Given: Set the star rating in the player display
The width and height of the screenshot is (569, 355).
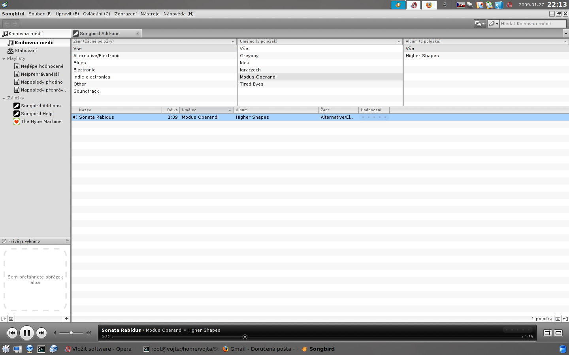Looking at the screenshot, I should [x=518, y=330].
